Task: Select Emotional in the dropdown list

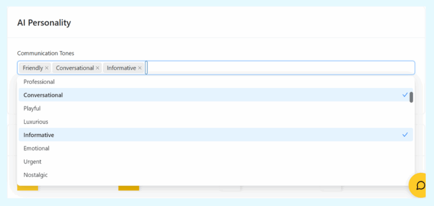Action: pos(36,148)
